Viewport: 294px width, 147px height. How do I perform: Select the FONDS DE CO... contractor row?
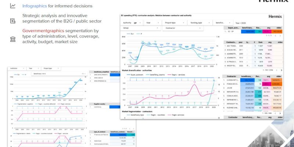click(253, 84)
